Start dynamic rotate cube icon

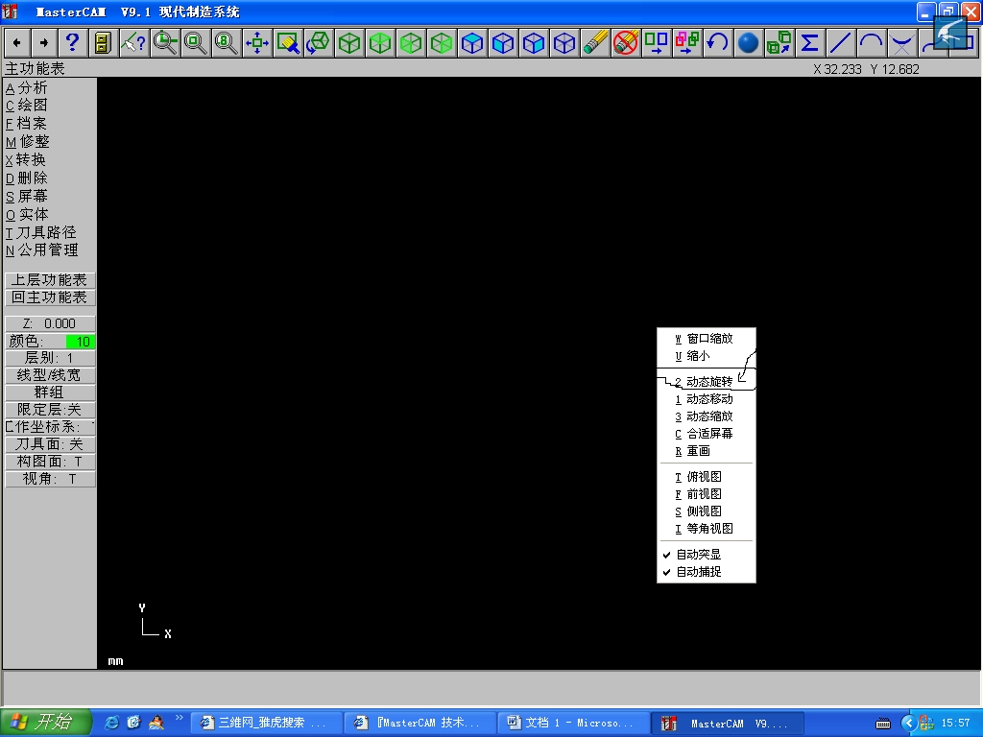(319, 43)
